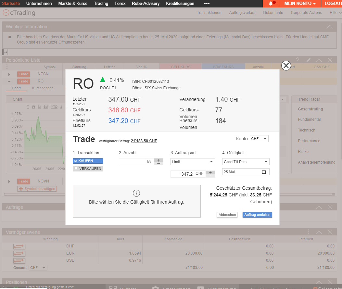Select the KAUFEN radio option
The image size is (342, 289).
(x=88, y=161)
